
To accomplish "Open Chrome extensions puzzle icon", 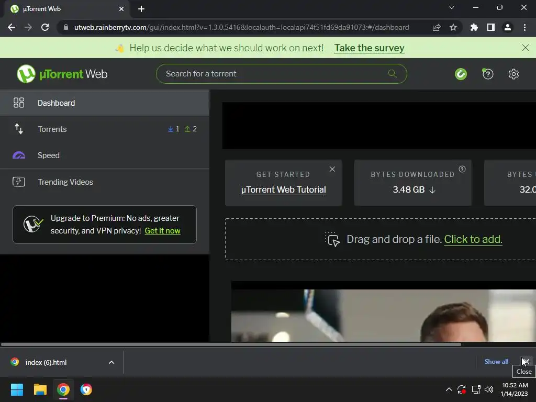I will [474, 27].
